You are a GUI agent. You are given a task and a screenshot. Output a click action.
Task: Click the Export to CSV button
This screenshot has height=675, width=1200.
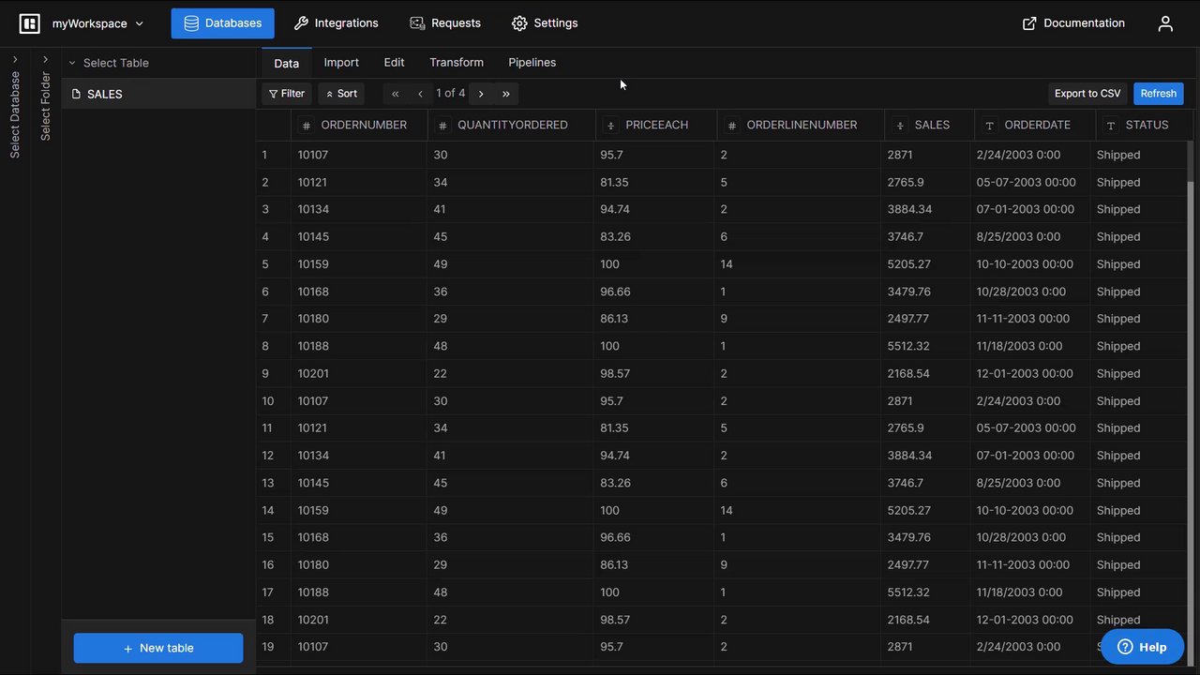click(x=1087, y=94)
